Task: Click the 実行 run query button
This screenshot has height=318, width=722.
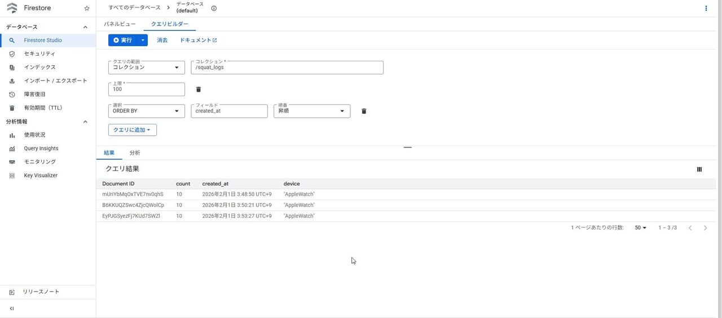Action: tap(122, 41)
